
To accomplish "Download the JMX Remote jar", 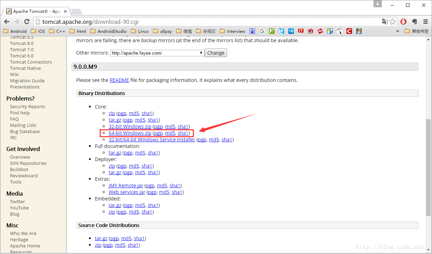I will coord(126,186).
